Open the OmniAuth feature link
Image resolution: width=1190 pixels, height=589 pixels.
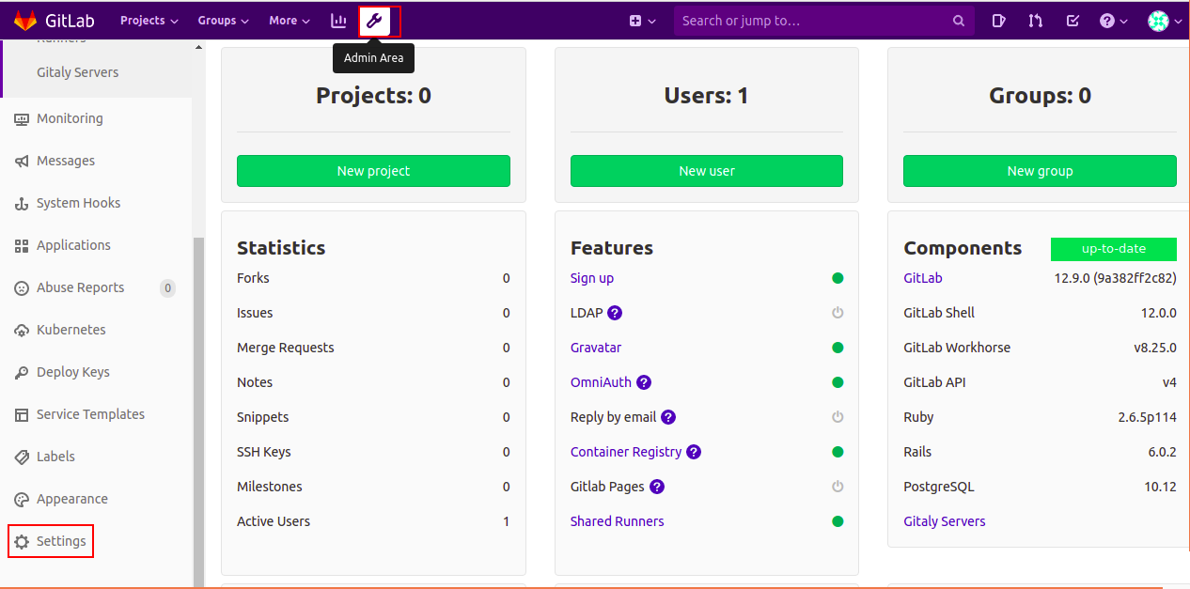(601, 382)
